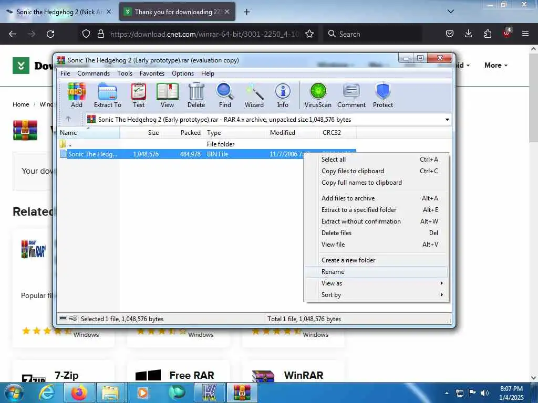
Task: Sort by the Name column header
Action: pyautogui.click(x=88, y=133)
